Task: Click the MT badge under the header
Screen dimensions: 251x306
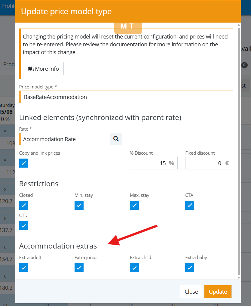Action: (128, 27)
